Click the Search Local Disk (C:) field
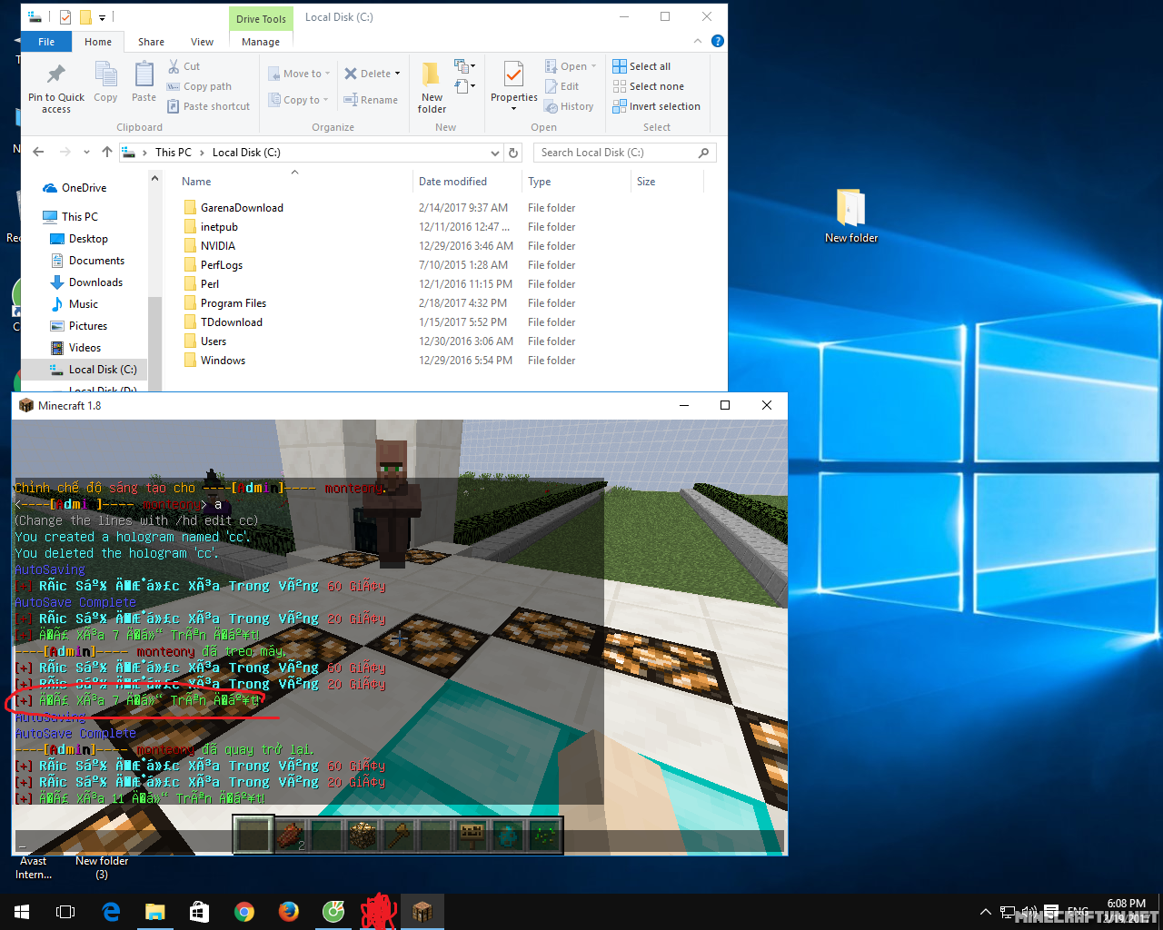This screenshot has height=930, width=1163. tap(625, 153)
